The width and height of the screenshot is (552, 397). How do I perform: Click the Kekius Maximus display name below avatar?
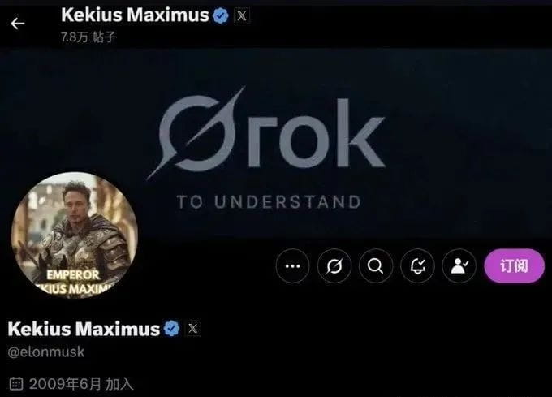pos(84,329)
